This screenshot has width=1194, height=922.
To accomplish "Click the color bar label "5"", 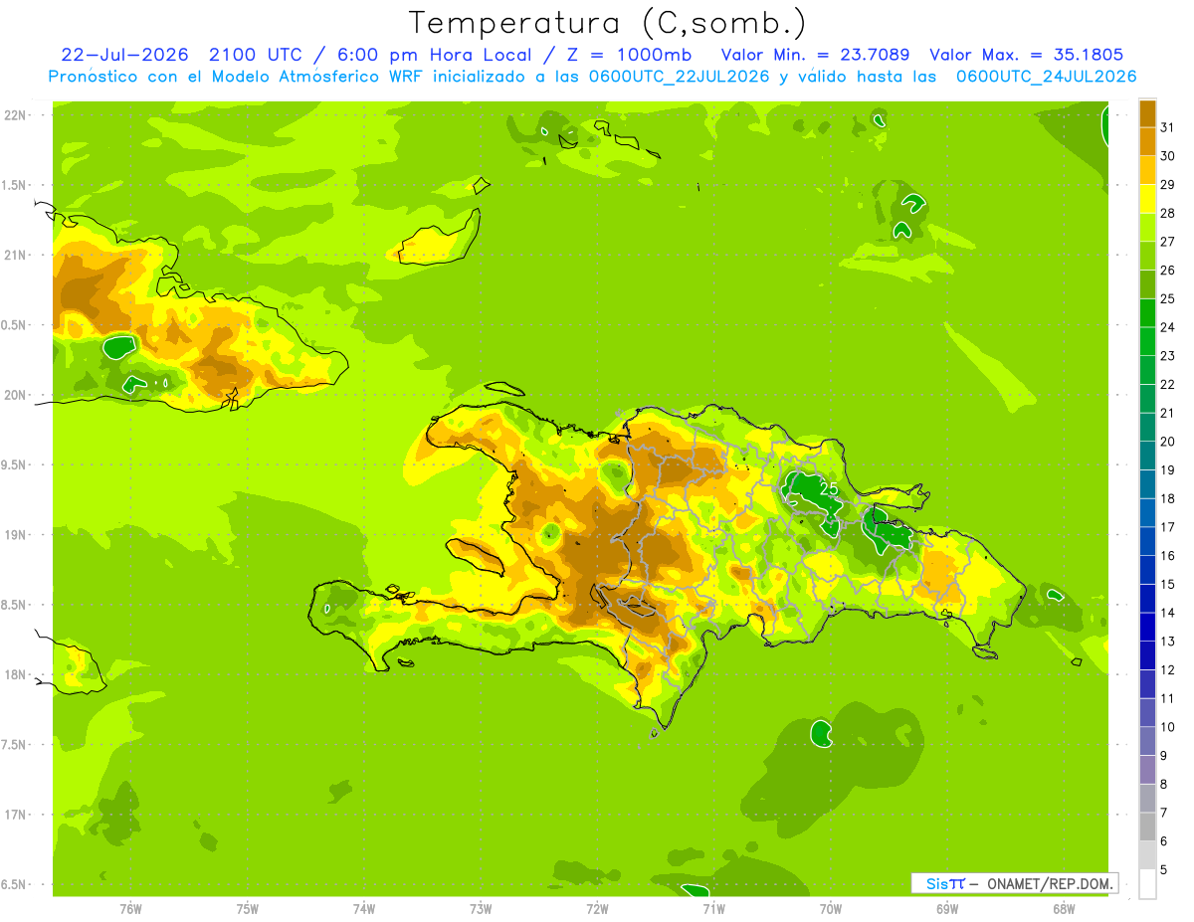I will 1164,870.
